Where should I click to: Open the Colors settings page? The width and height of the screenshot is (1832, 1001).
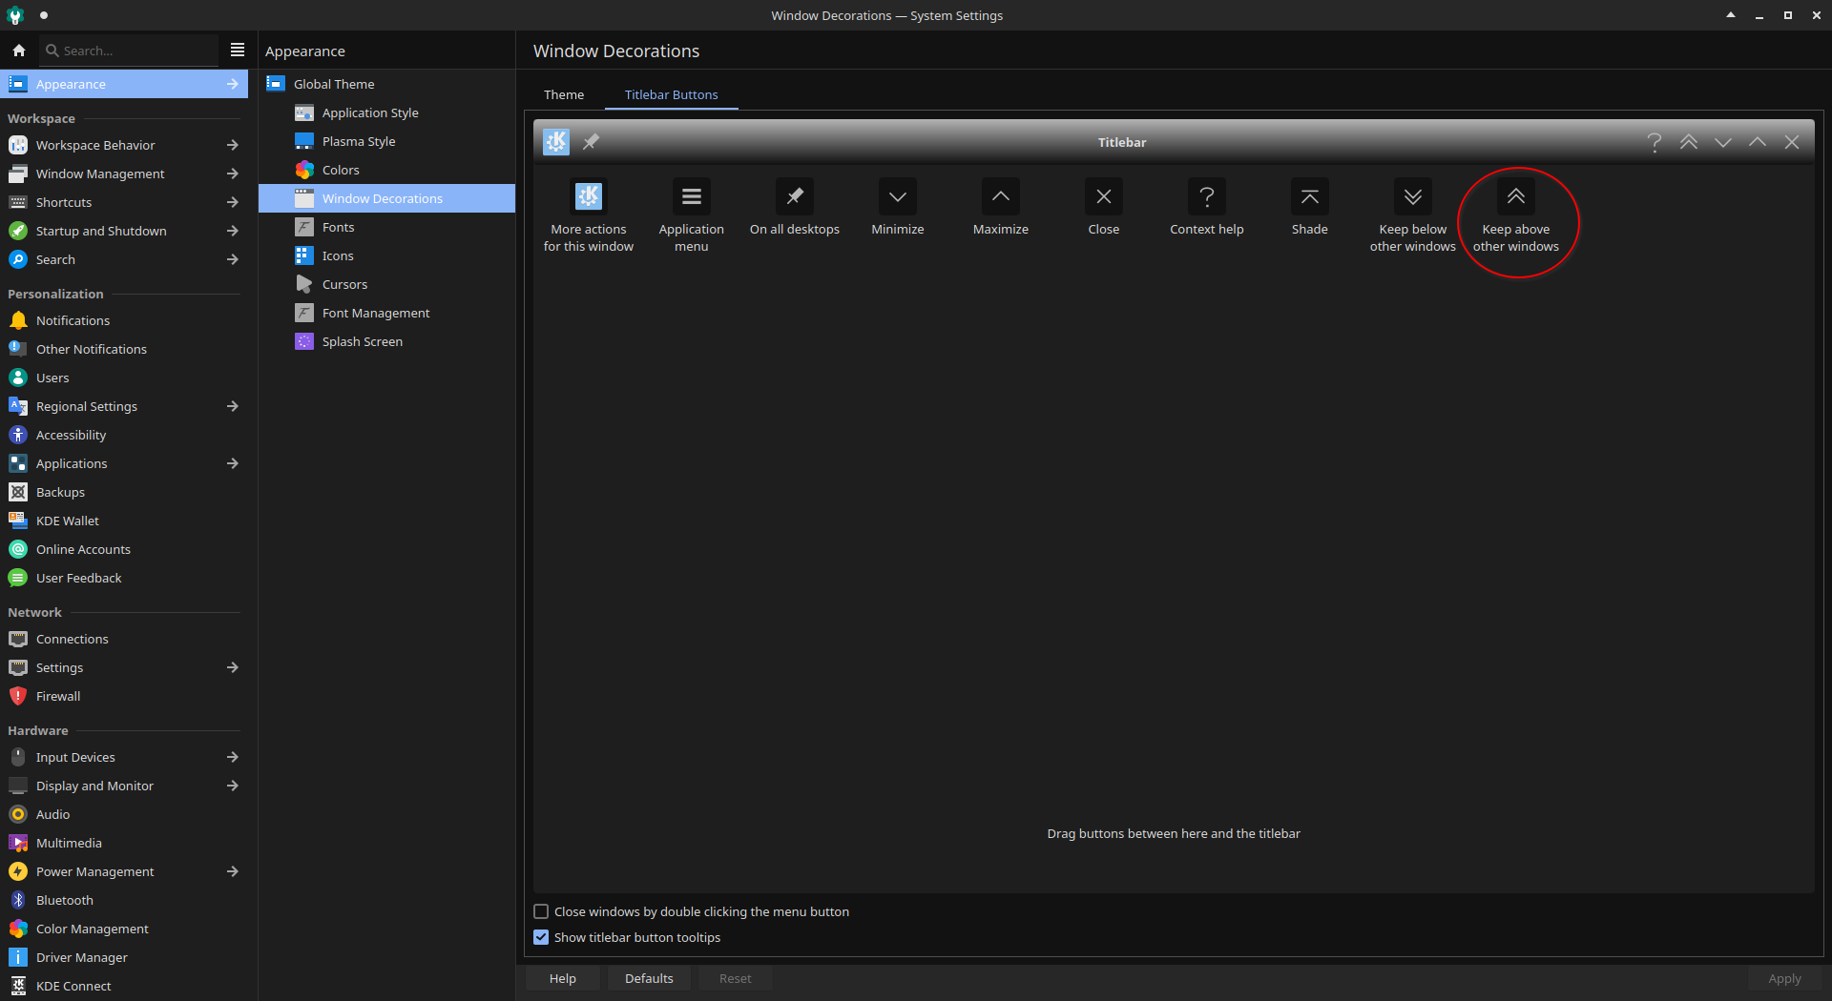click(x=341, y=170)
